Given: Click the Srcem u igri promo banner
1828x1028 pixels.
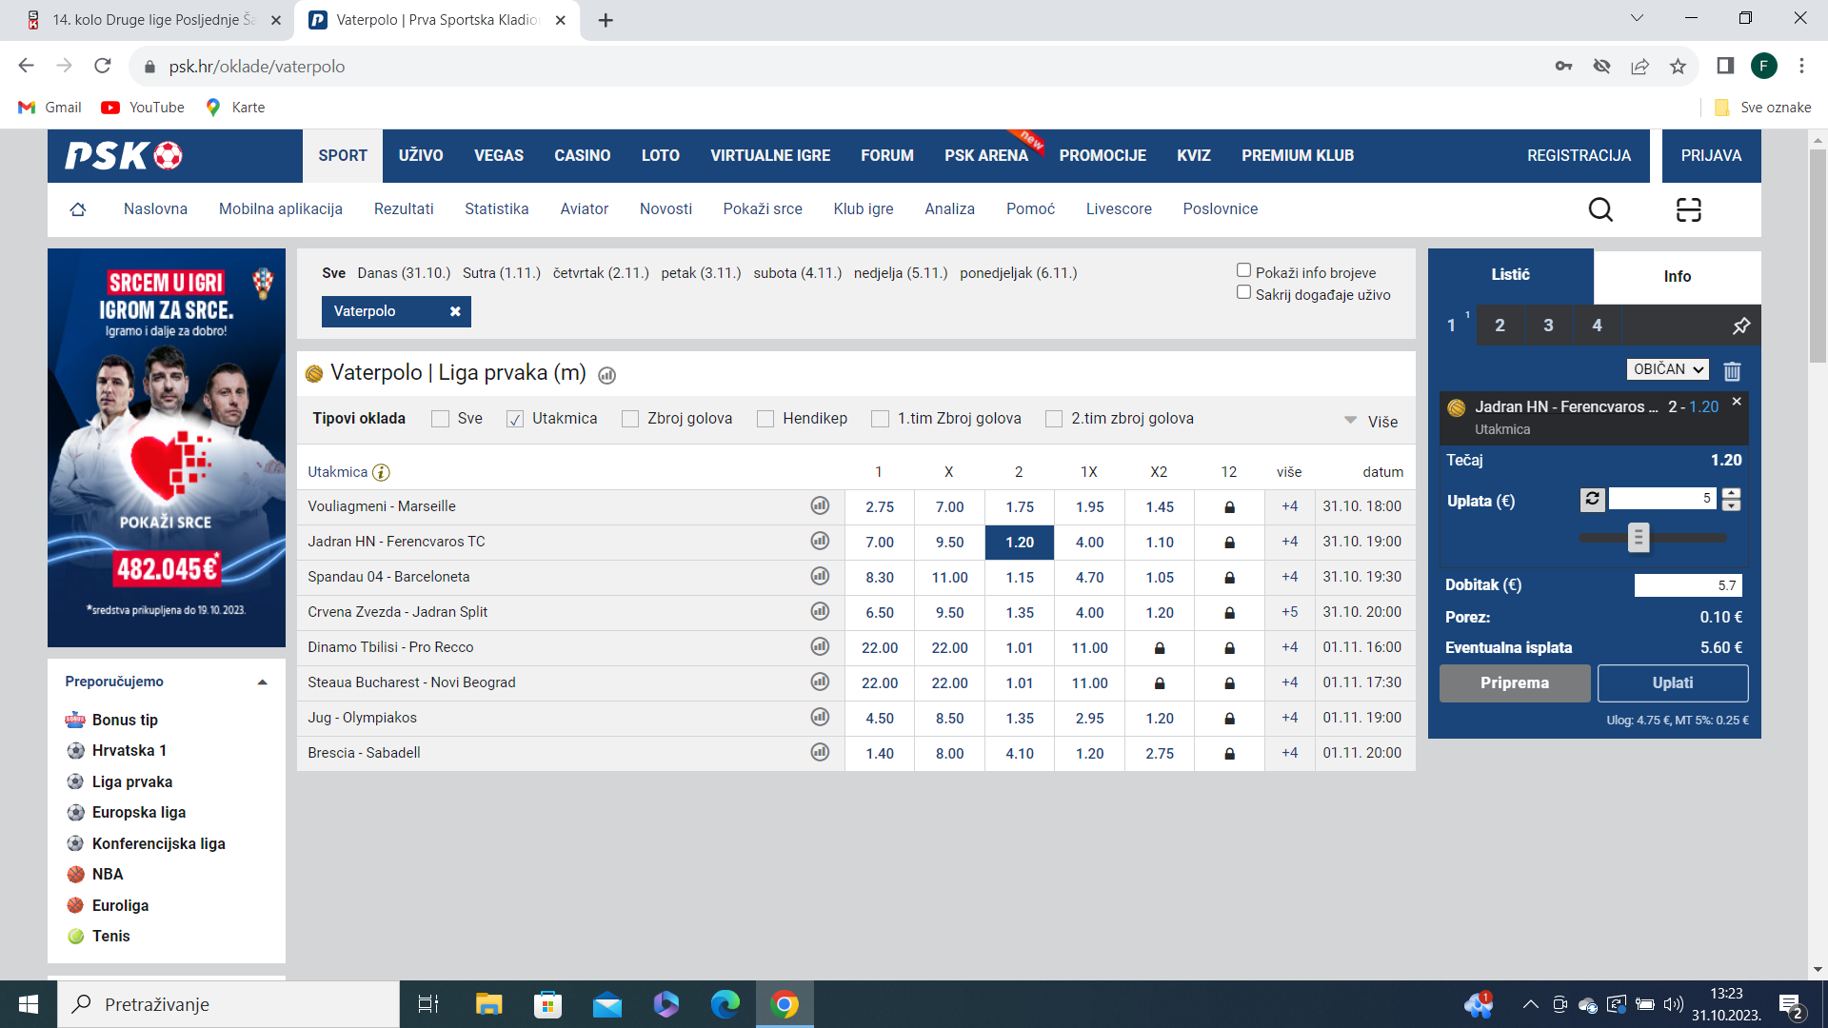Looking at the screenshot, I should coord(167,447).
